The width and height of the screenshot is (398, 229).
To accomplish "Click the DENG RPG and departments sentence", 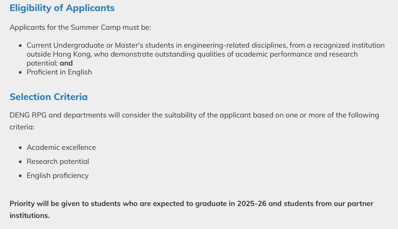I will click(x=194, y=121).
